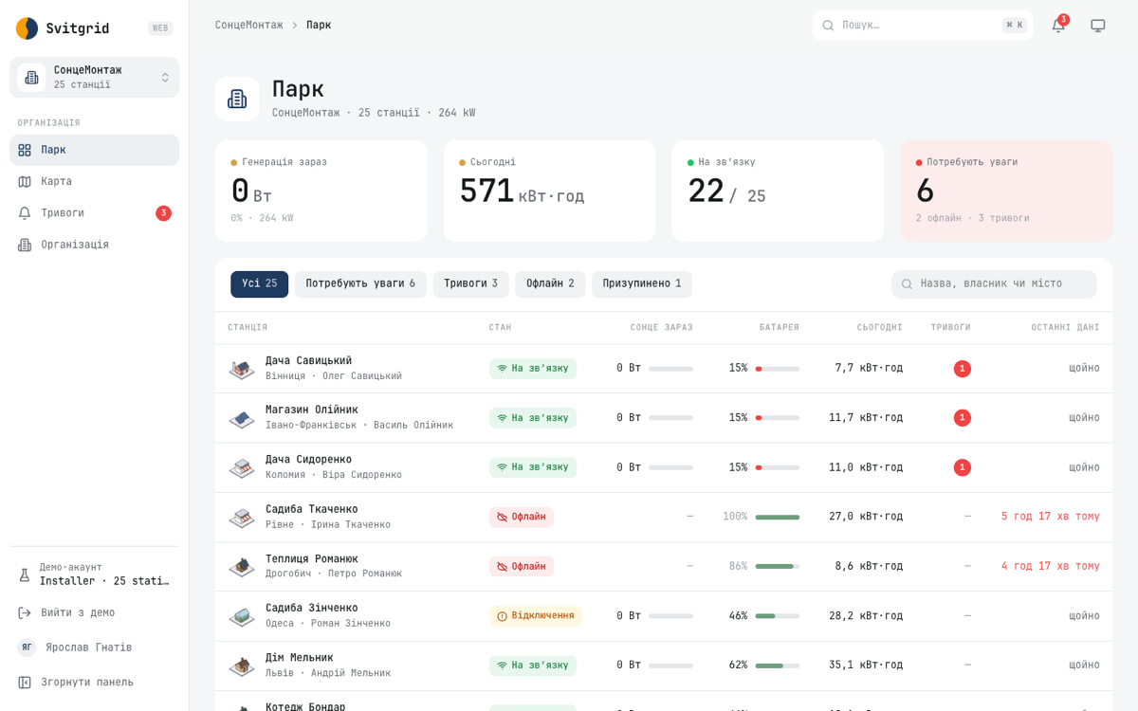Click the На зв'язку status for Дім Мельник
1138x711 pixels.
(533, 665)
